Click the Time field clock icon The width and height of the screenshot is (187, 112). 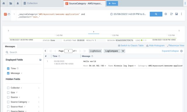click(18, 68)
